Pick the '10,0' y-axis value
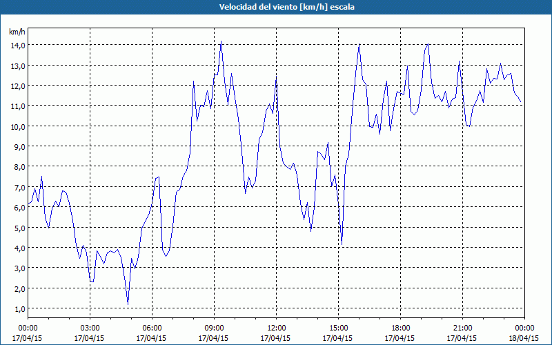Image resolution: width=552 pixels, height=345 pixels. 17,127
